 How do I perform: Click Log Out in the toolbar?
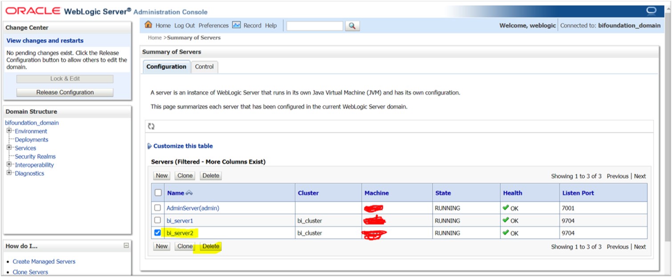[185, 26]
